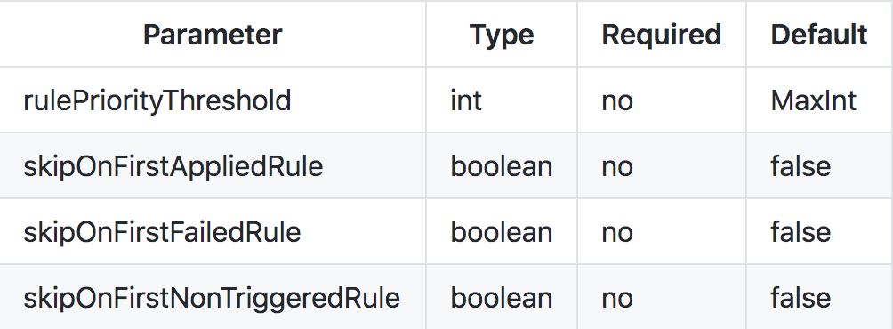893x329 pixels.
Task: Select the rulePriorityThreshold parameter cell
Action: coord(157,100)
